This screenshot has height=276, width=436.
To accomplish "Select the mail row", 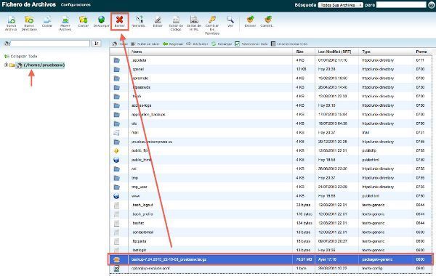I will click(271, 133).
